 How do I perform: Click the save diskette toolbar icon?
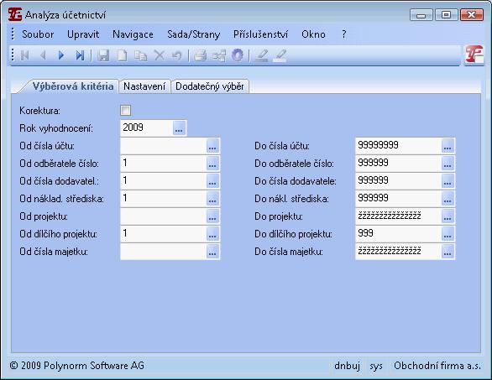[x=103, y=55]
